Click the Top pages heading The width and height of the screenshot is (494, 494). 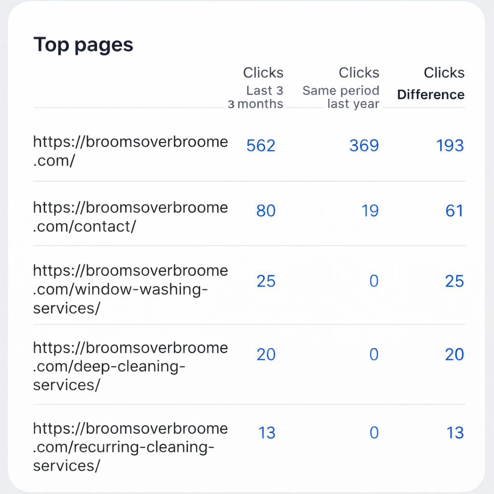[x=83, y=45]
